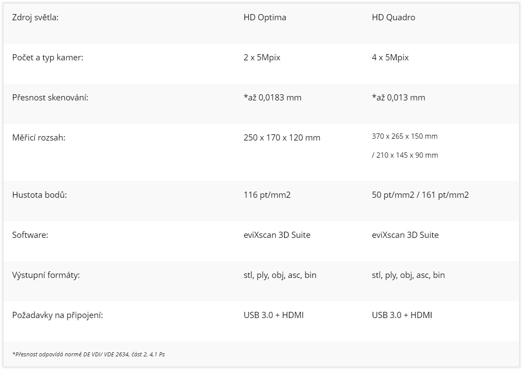
Task: Click the '4 x 5Mpix' cell
Action: click(390, 57)
